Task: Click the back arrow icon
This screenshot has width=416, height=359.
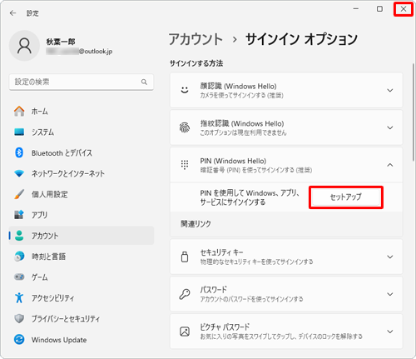Action: coord(12,13)
